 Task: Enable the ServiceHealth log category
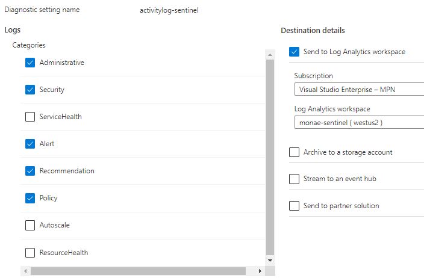(30, 117)
